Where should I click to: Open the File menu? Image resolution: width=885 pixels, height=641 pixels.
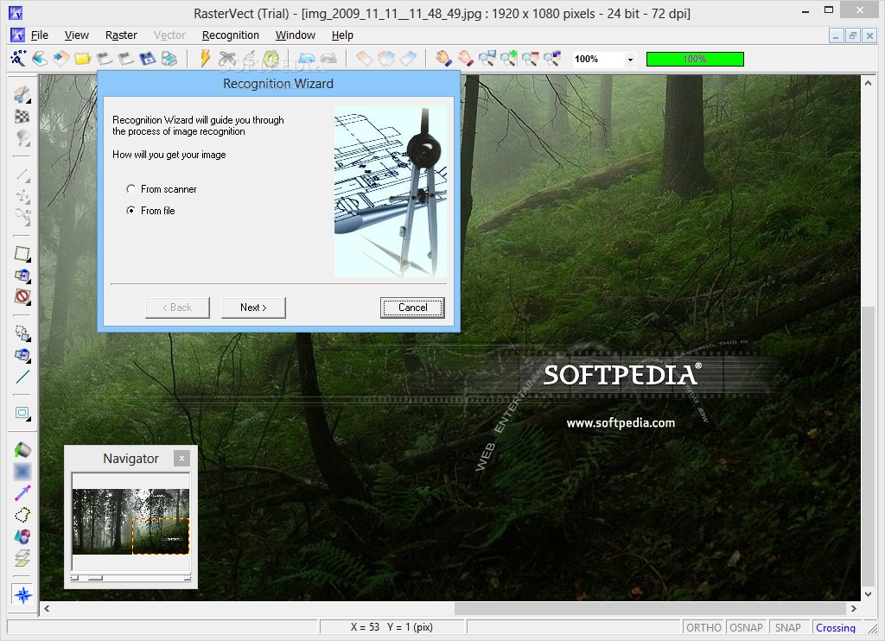(x=39, y=35)
